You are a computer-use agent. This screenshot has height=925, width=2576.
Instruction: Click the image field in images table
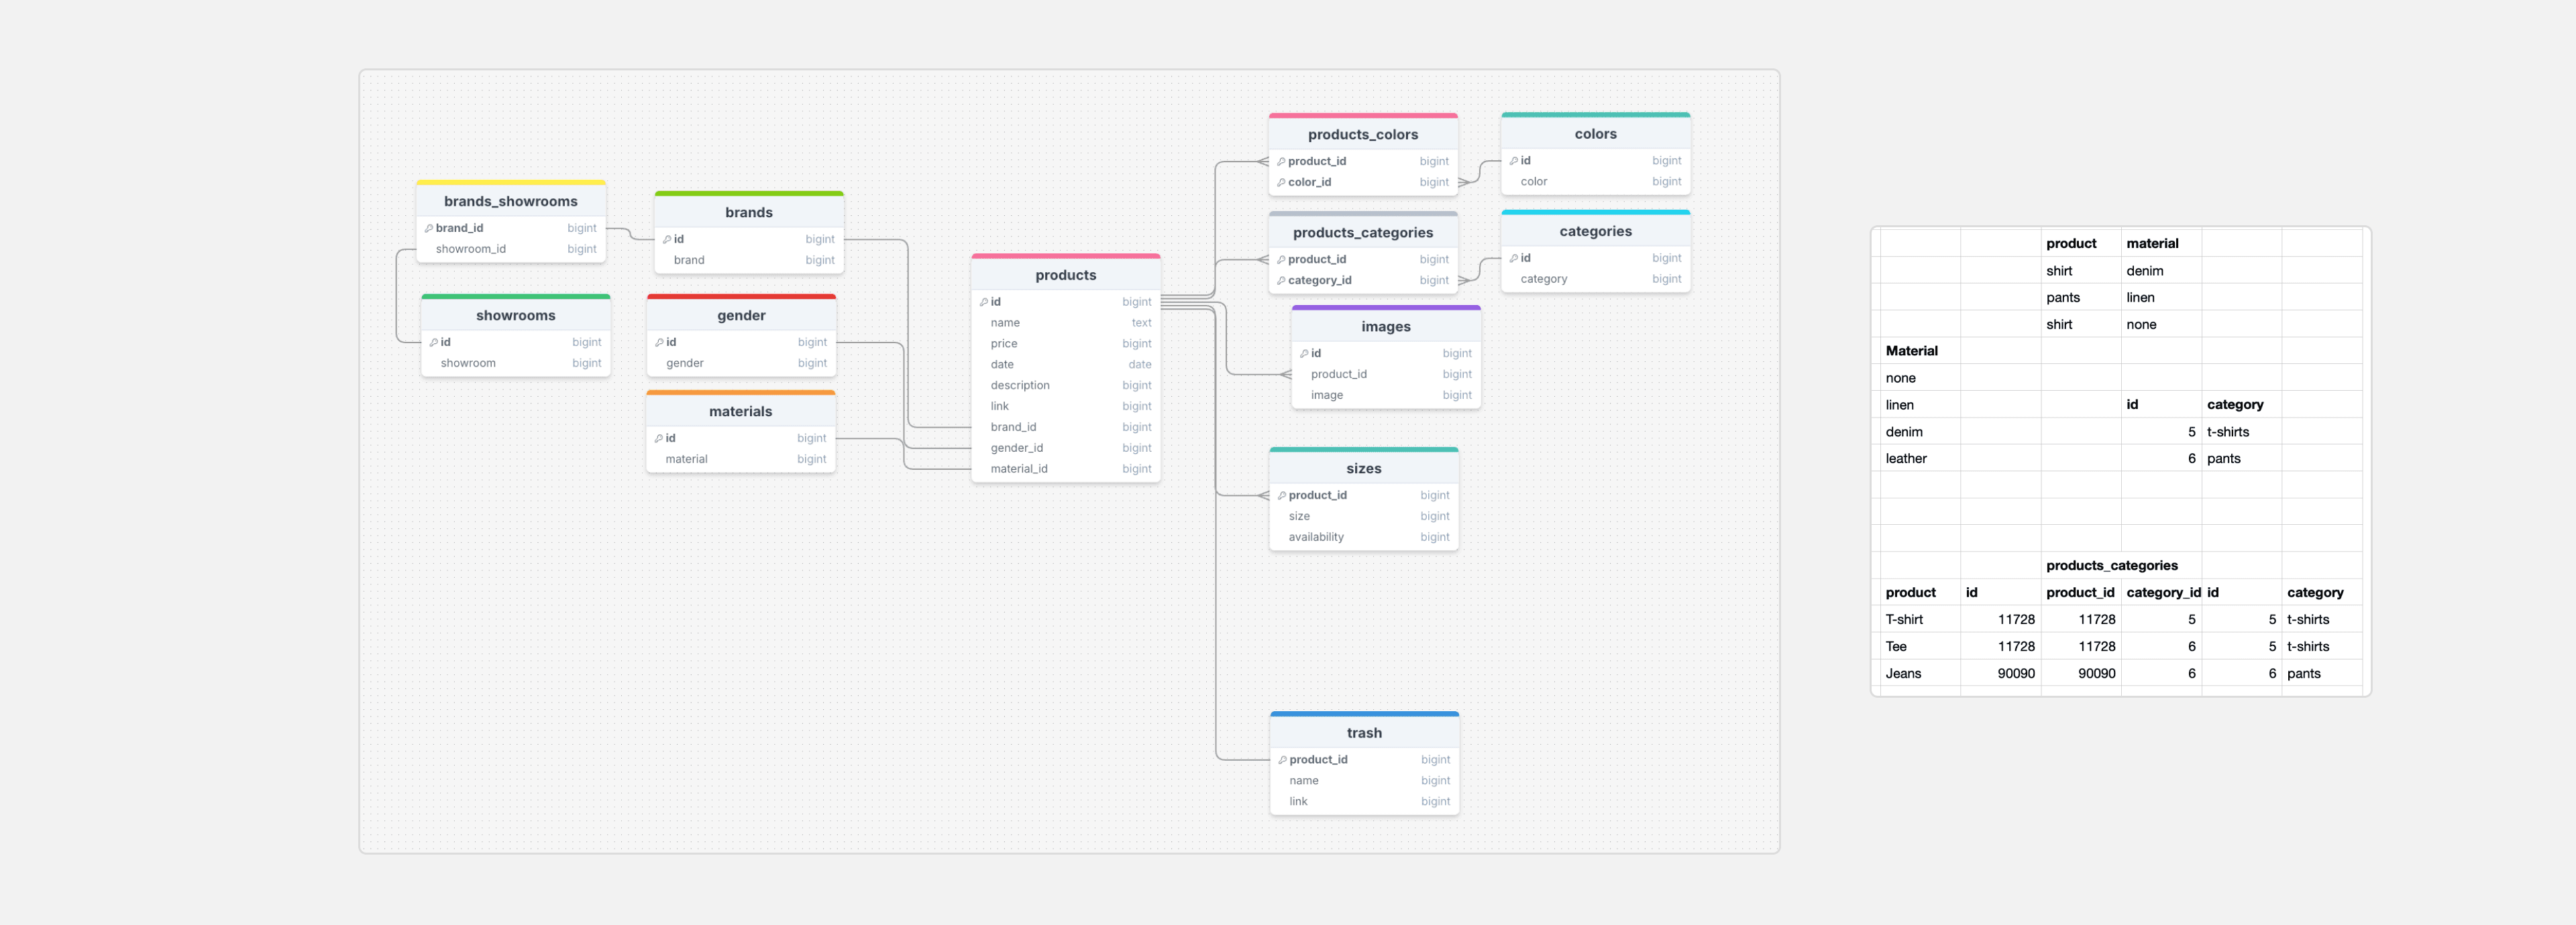point(1386,395)
